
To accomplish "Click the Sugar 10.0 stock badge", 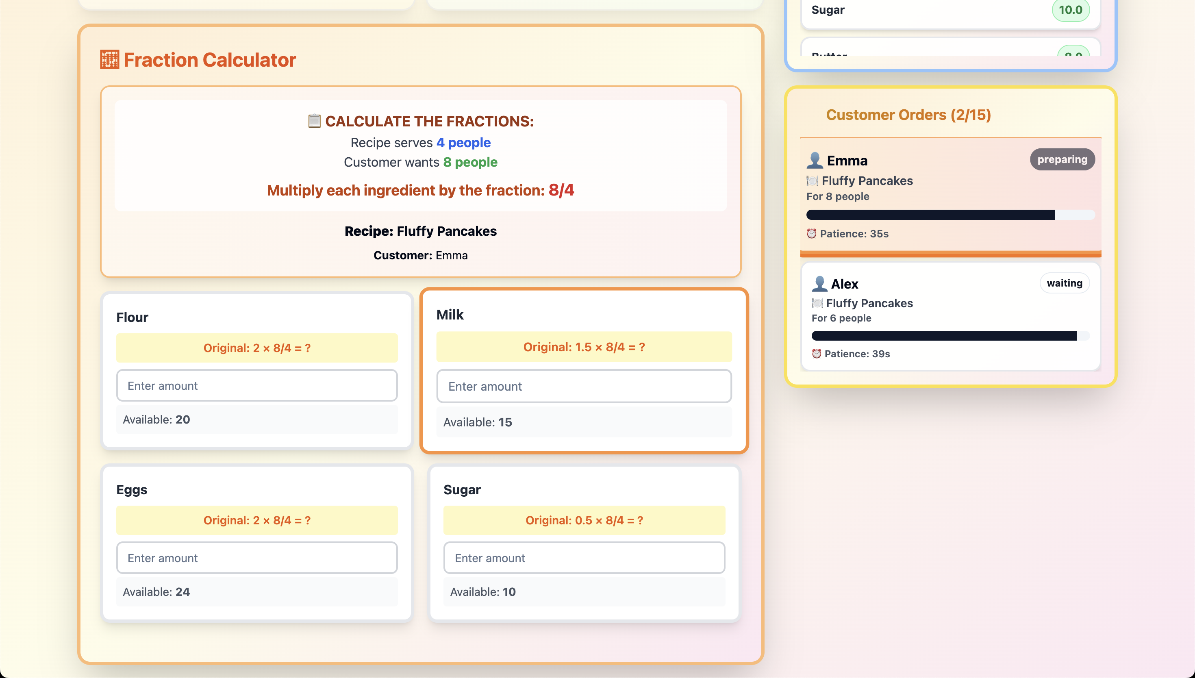I will pyautogui.click(x=1070, y=10).
